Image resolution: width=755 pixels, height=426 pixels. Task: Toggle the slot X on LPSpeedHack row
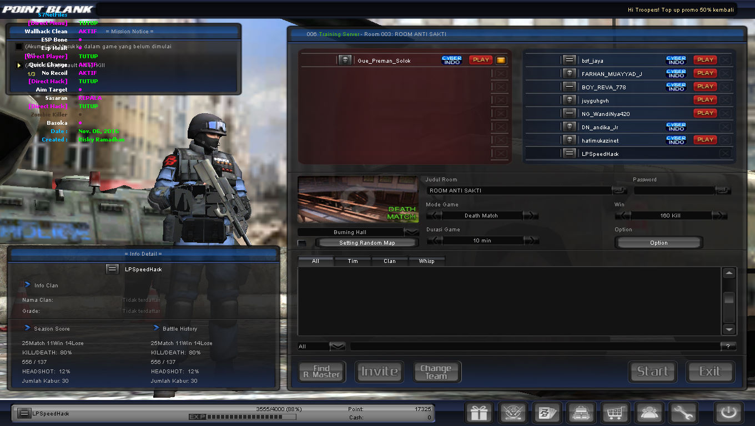click(725, 153)
